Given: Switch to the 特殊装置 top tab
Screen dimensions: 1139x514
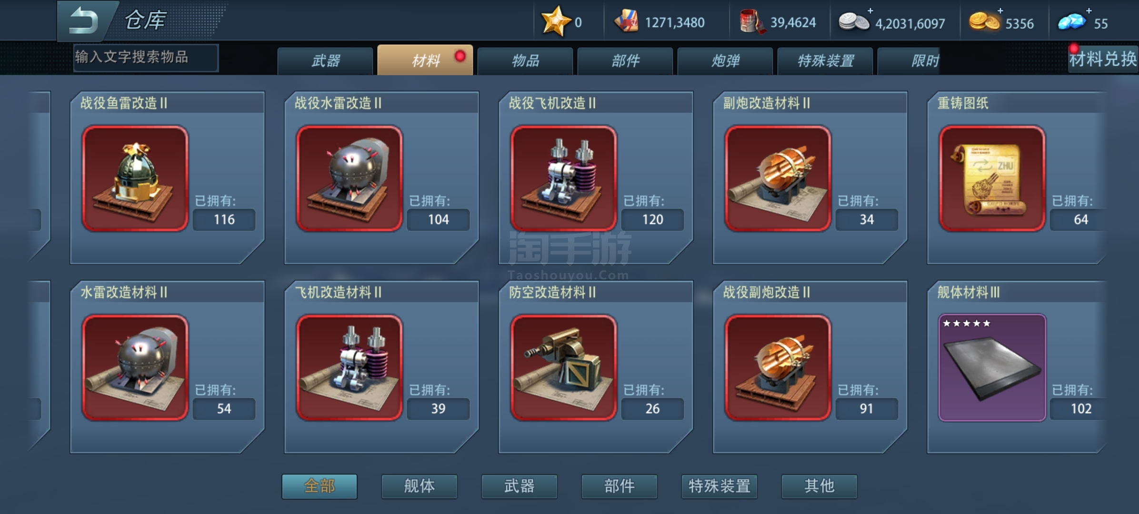Looking at the screenshot, I should tap(825, 61).
